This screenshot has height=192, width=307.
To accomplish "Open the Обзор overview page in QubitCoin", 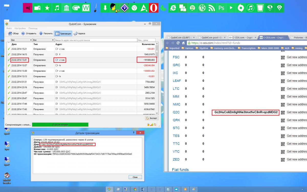I will (14, 34).
